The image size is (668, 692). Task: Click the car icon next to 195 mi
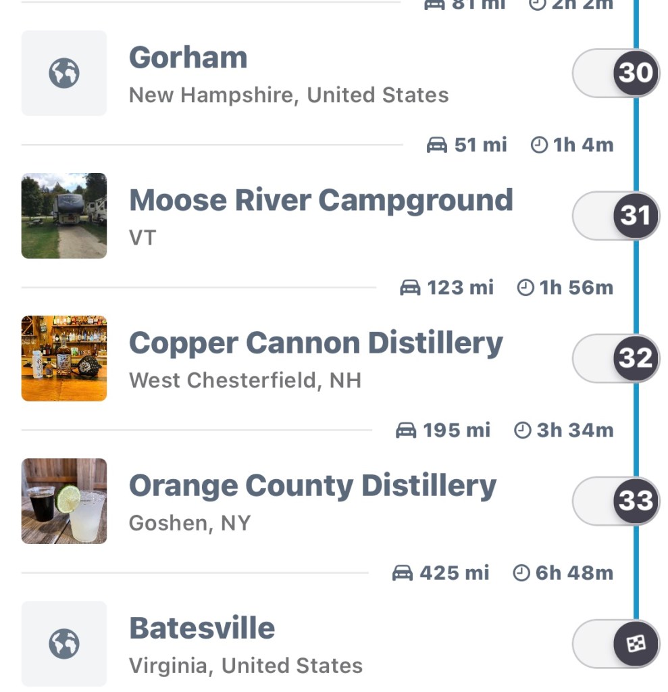(406, 430)
